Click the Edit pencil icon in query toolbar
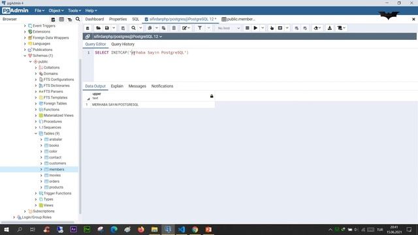This screenshot has width=418, height=235. [184, 28]
